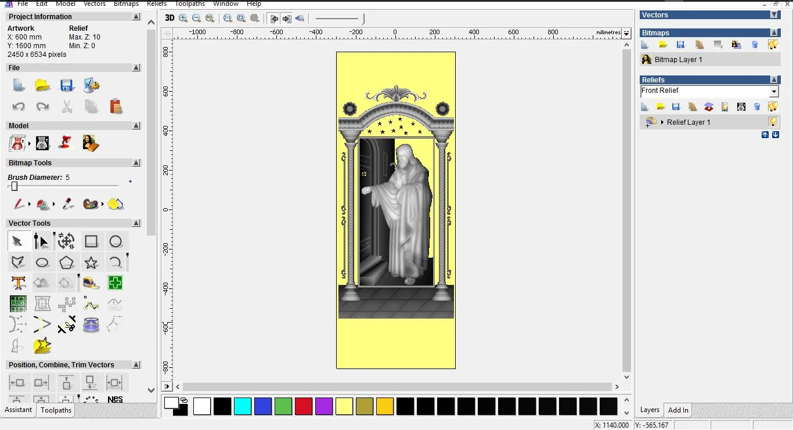The width and height of the screenshot is (793, 430).
Task: Select the bitmap paint brush tool
Action: click(x=19, y=204)
